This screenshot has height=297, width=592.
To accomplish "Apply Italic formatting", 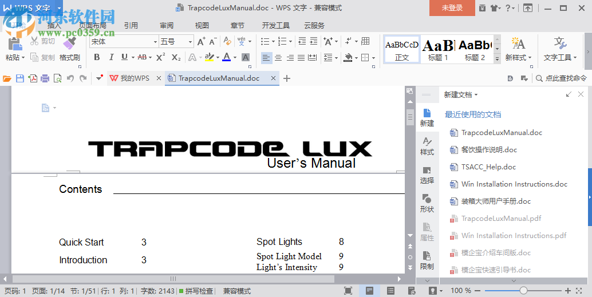I will tap(111, 57).
